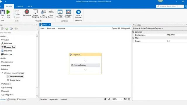Click the zoom magnifier icon
Viewport: 187px width, 105px height.
coord(109,99)
